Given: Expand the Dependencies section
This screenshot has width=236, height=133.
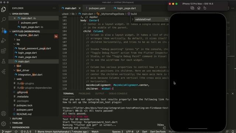Looking at the screenshot, I should tap(21, 127).
